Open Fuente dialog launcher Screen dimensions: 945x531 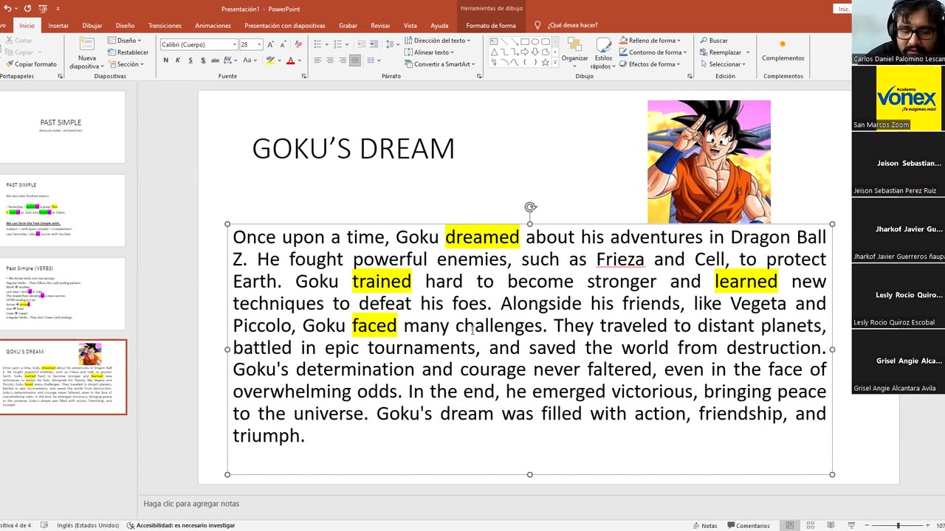coord(303,76)
